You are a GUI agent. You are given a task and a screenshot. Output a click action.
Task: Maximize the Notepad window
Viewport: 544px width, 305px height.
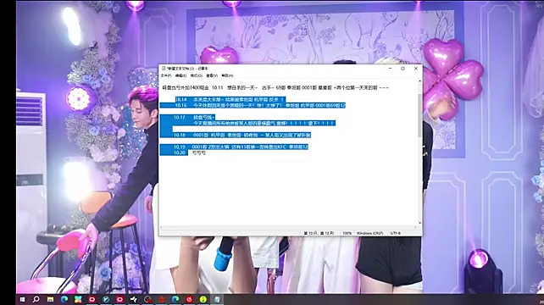pyautogui.click(x=402, y=69)
